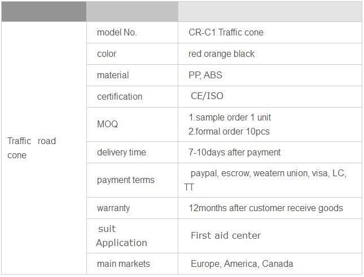This screenshot has width=364, height=277.
Task: Click the 'certification' label
Action: tap(120, 97)
